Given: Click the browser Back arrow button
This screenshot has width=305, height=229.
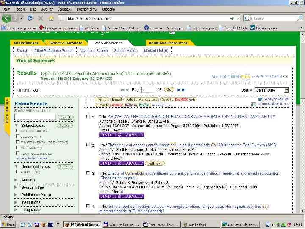Looking at the screenshot, I should click(6, 18).
